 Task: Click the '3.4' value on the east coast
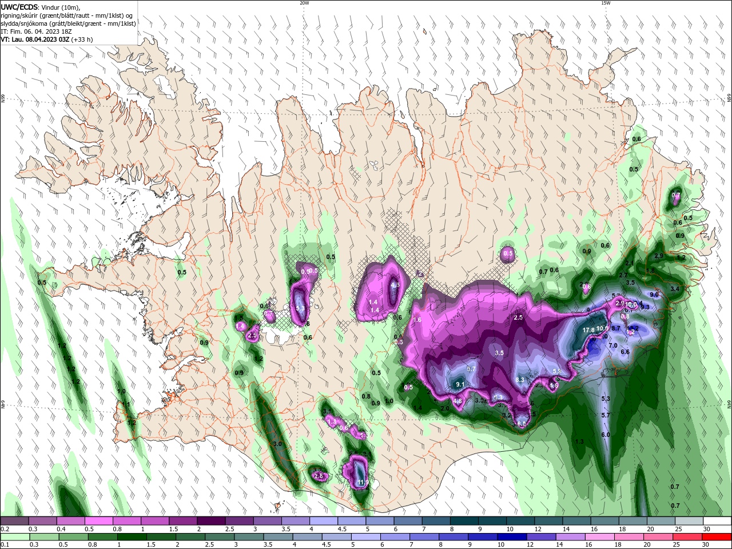(x=675, y=289)
